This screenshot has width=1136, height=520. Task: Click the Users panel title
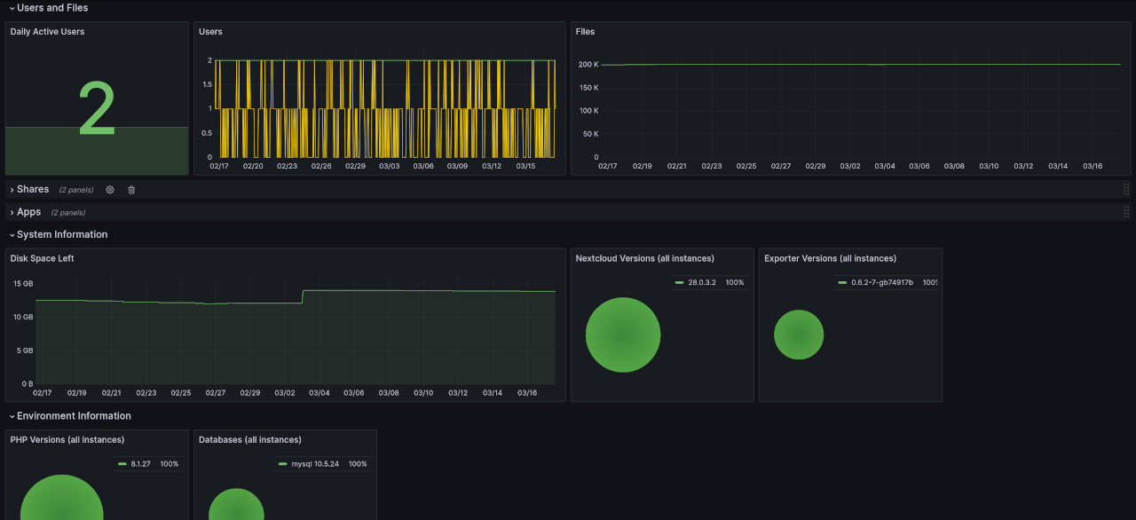click(210, 32)
